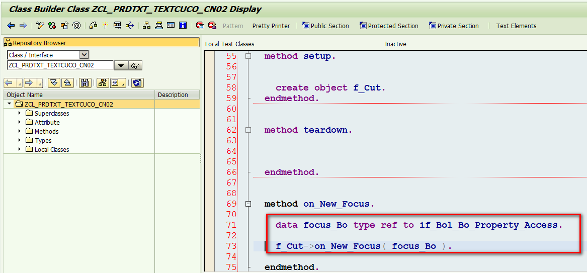The height and width of the screenshot is (273, 587).
Task: Open the Where-Used List arrow icon
Action: [130, 26]
